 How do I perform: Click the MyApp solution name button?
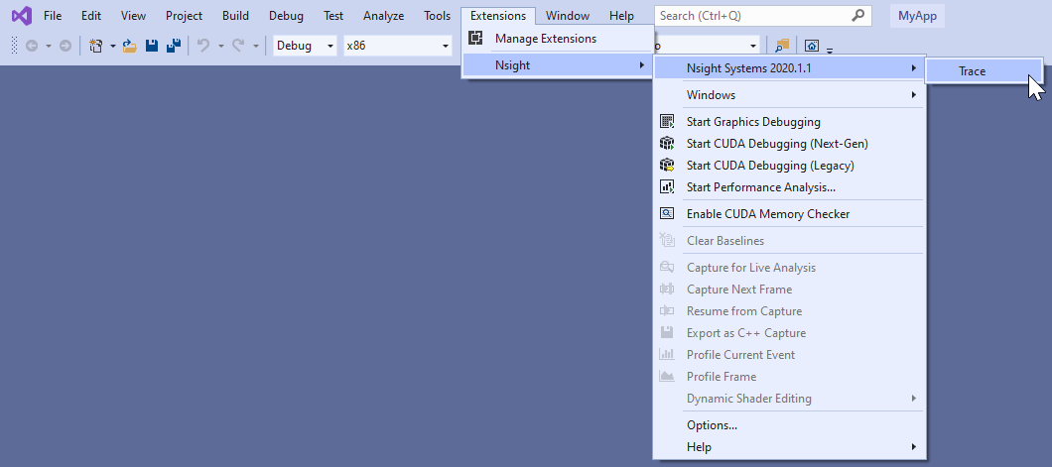[x=917, y=16]
